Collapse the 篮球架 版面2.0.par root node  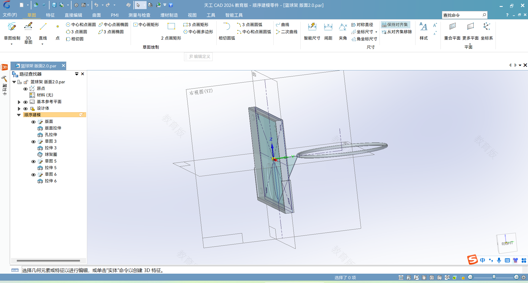click(x=14, y=82)
